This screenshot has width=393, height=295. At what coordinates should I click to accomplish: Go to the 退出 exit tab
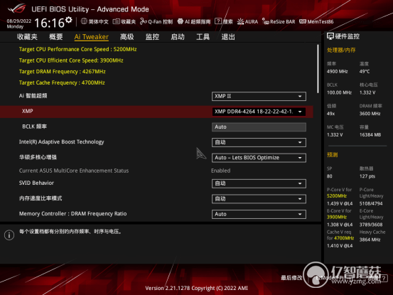pyautogui.click(x=228, y=37)
